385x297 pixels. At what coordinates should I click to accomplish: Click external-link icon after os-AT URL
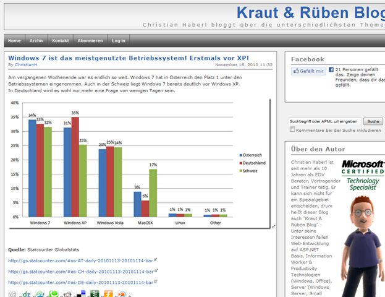(156, 259)
